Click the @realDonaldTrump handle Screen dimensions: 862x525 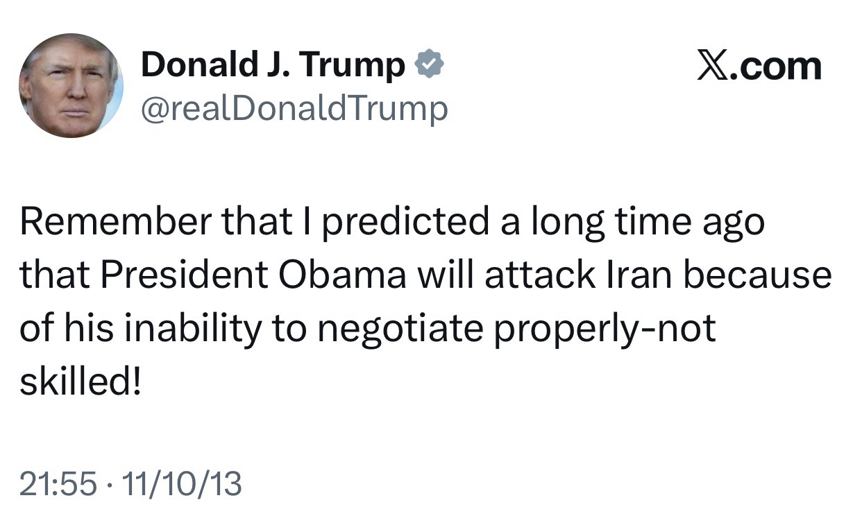pyautogui.click(x=294, y=108)
